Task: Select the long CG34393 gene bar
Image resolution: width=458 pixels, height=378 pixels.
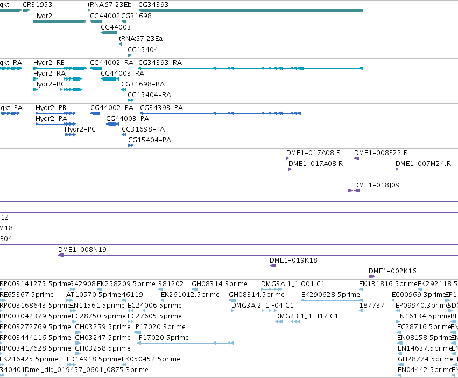Action: (250, 10)
